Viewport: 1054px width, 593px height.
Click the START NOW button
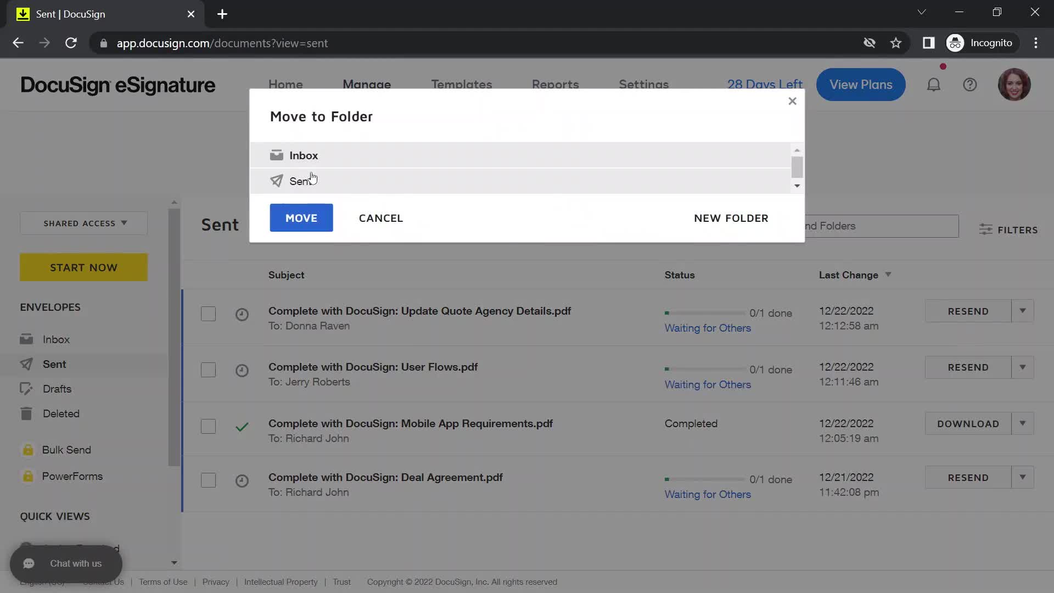83,267
